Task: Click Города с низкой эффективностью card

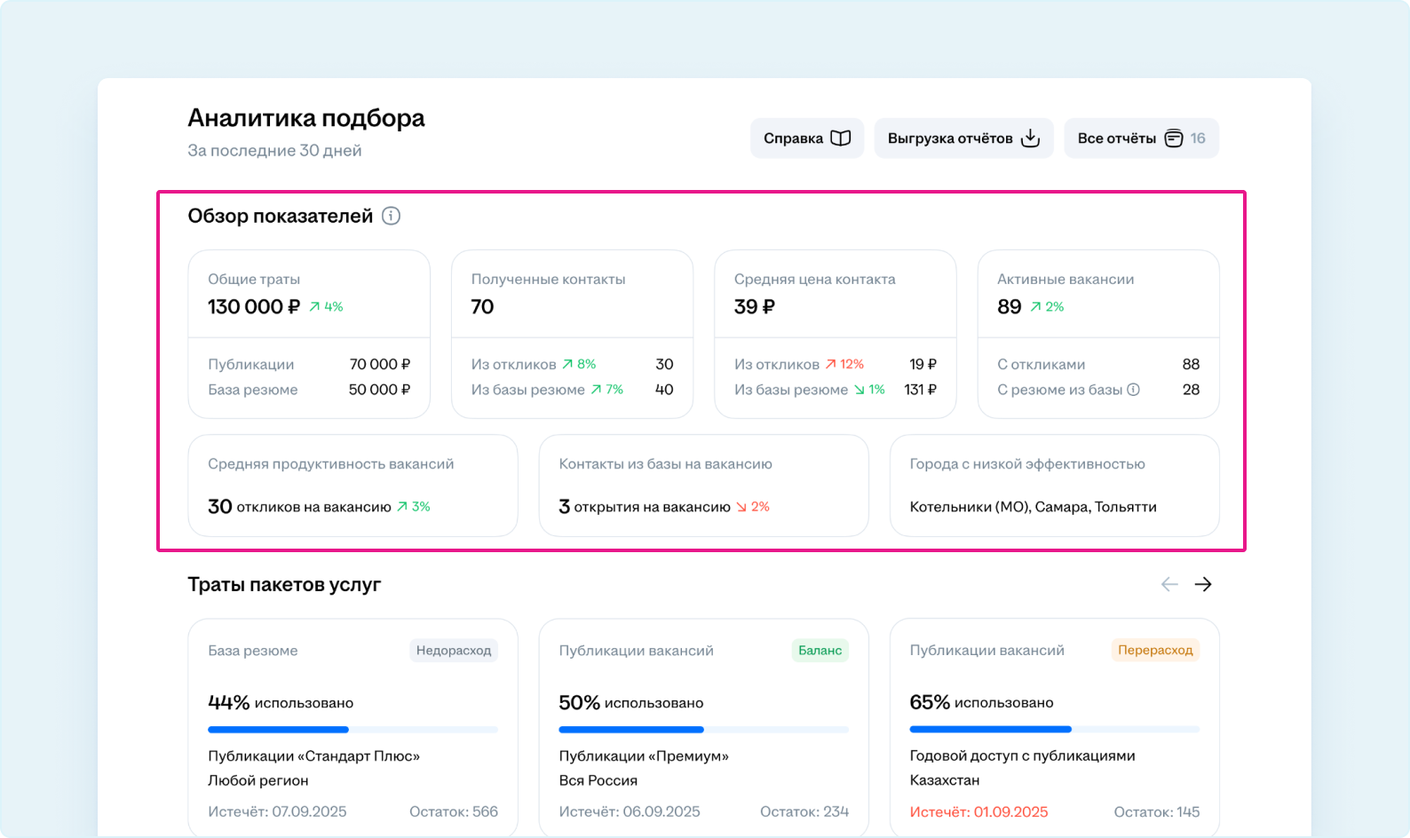Action: [x=1054, y=486]
